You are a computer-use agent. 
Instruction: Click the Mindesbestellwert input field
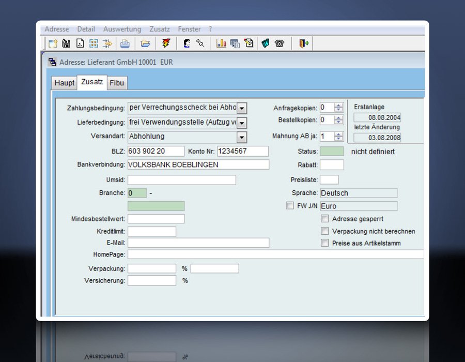point(156,219)
